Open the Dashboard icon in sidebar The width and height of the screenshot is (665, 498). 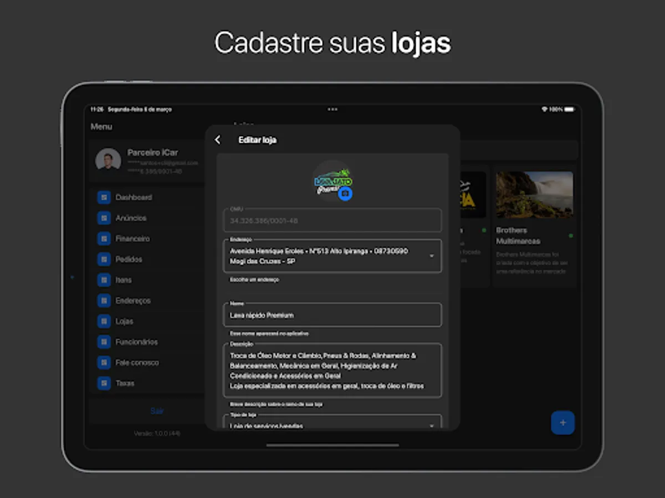[104, 197]
